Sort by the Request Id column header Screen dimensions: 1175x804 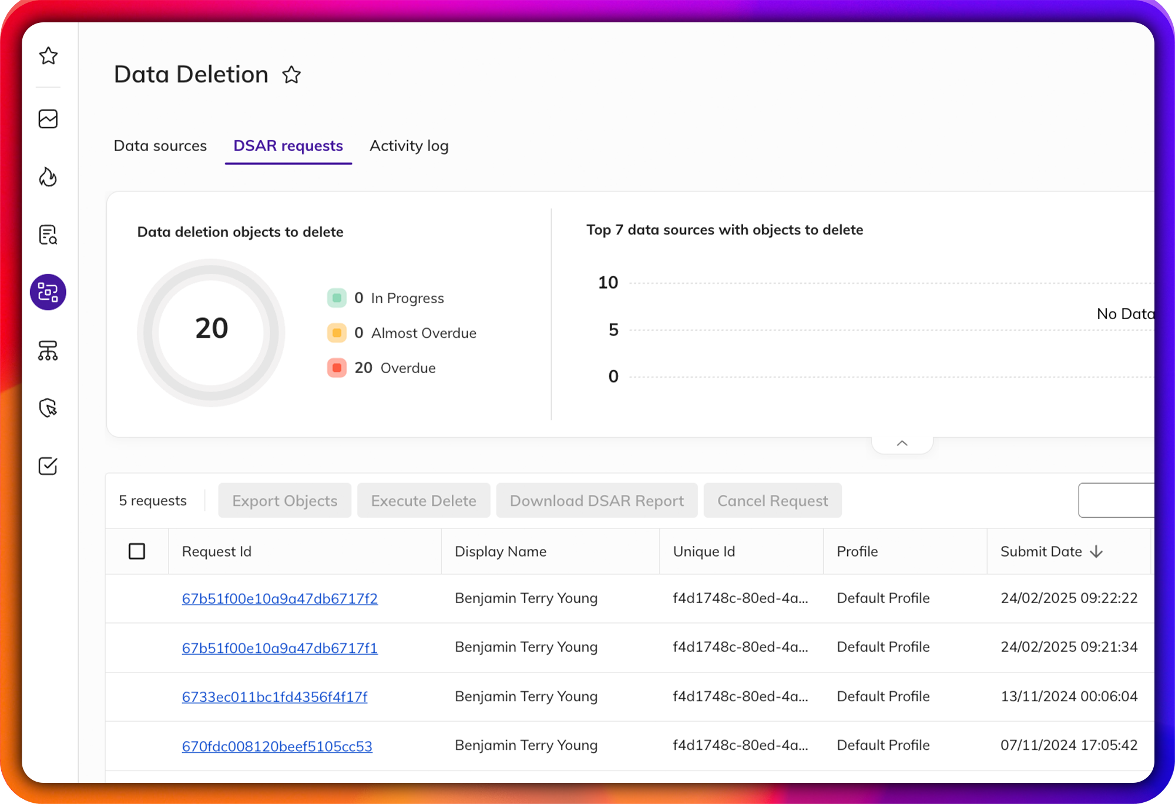[x=217, y=551]
